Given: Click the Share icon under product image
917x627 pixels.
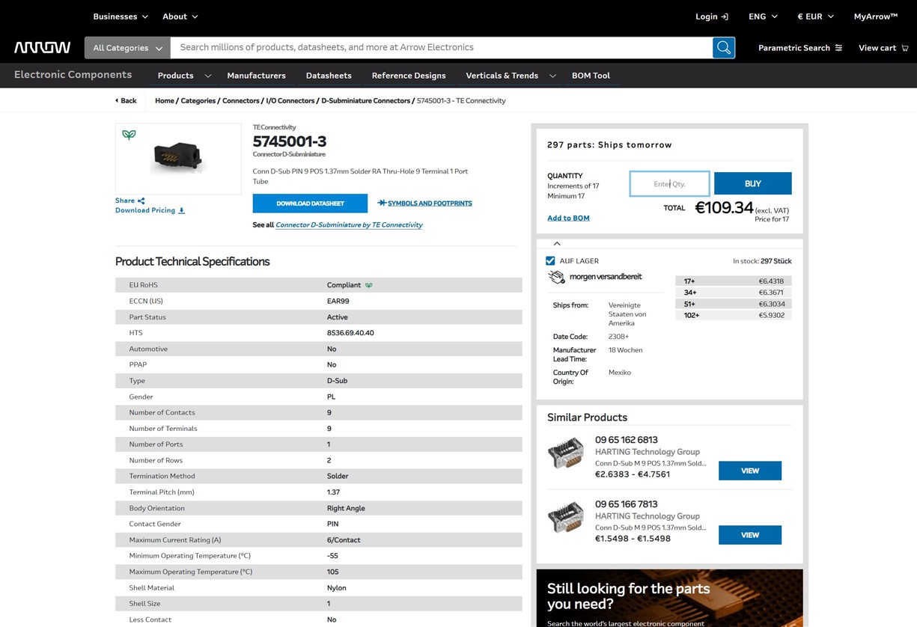Looking at the screenshot, I should pos(141,201).
